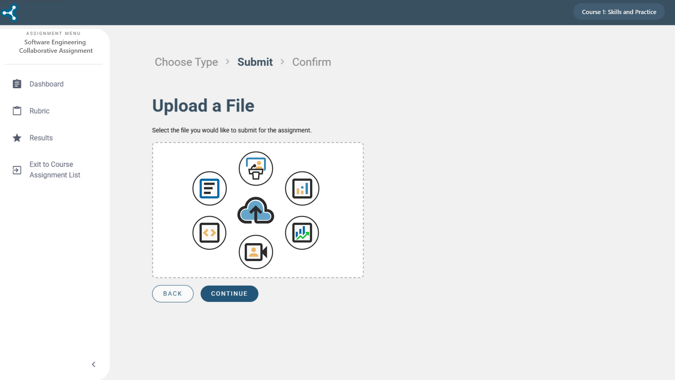
Task: Click the code brackets file icon
Action: (210, 233)
